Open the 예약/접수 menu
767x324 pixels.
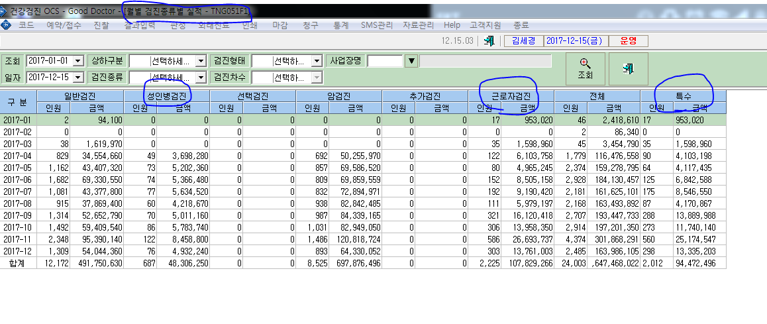click(x=64, y=25)
